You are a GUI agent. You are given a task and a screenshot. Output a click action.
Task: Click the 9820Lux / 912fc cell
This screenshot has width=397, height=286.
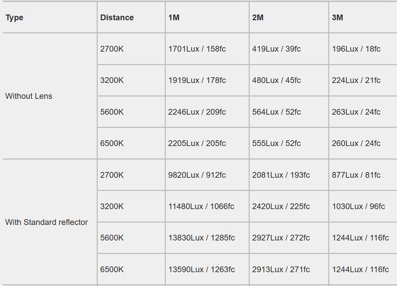pyautogui.click(x=197, y=175)
